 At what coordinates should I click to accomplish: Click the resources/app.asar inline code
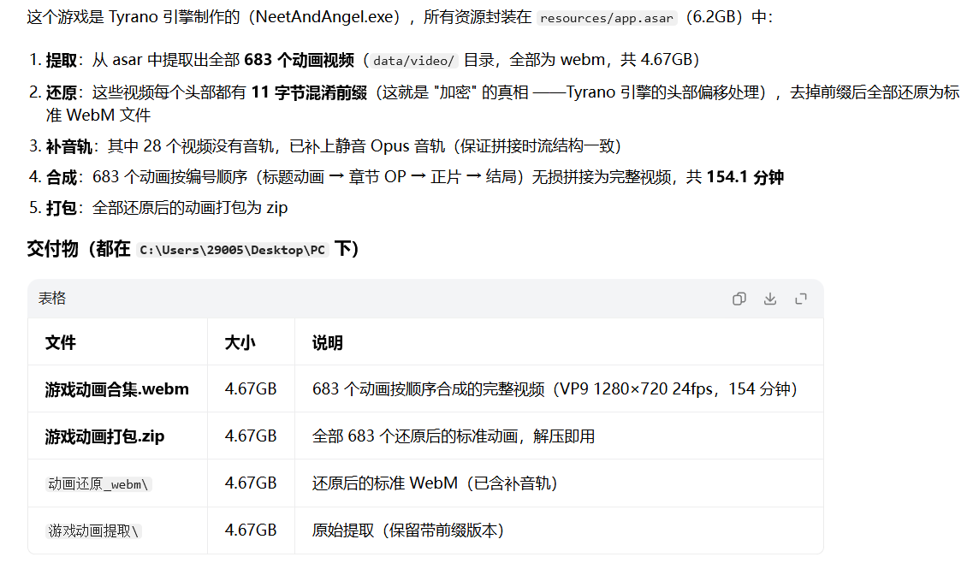607,18
